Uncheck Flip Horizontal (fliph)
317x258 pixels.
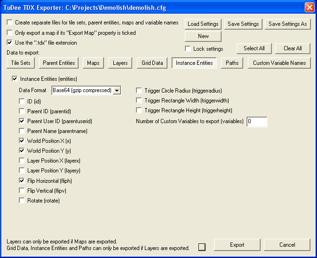coord(22,180)
